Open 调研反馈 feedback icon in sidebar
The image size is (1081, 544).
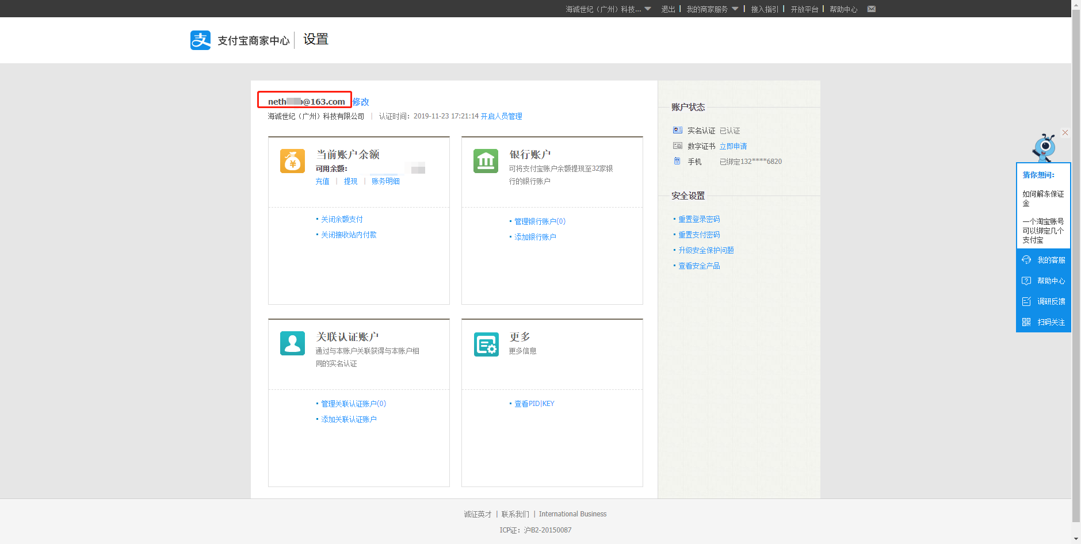(x=1026, y=301)
